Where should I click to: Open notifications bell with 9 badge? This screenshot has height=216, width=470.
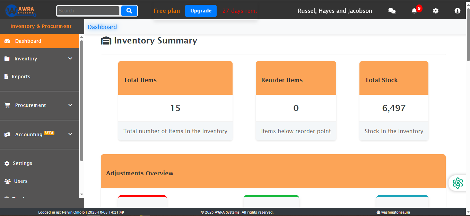pos(414,11)
